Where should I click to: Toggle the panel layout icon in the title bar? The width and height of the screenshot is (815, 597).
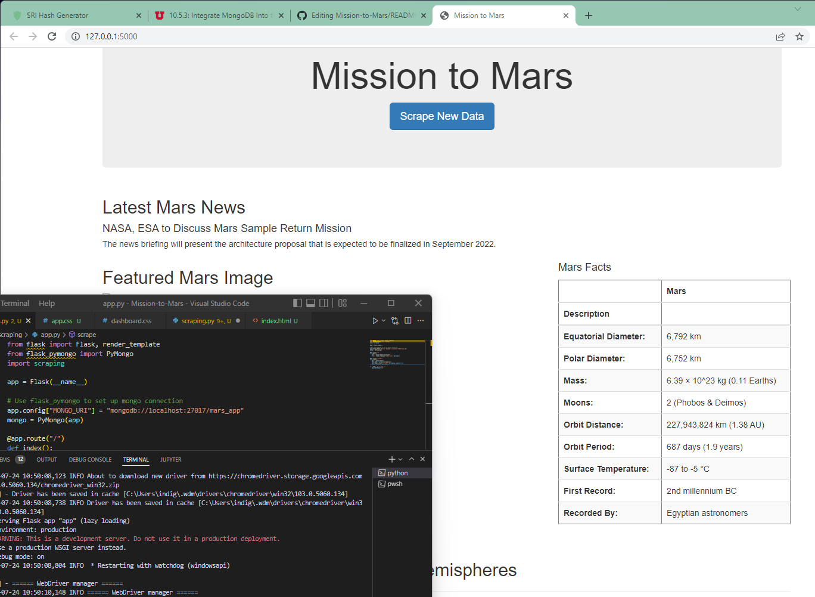pyautogui.click(x=310, y=303)
